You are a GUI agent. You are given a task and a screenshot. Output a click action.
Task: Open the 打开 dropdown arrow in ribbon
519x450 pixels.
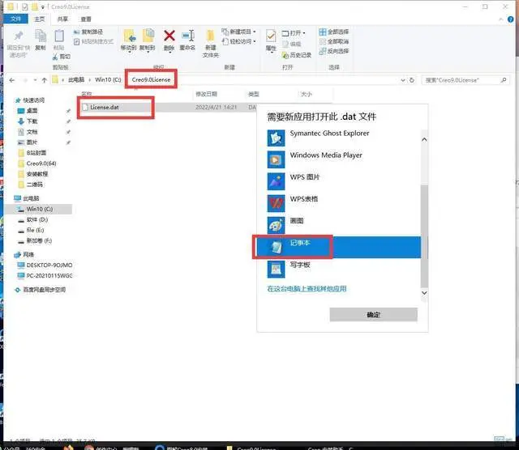click(304, 33)
